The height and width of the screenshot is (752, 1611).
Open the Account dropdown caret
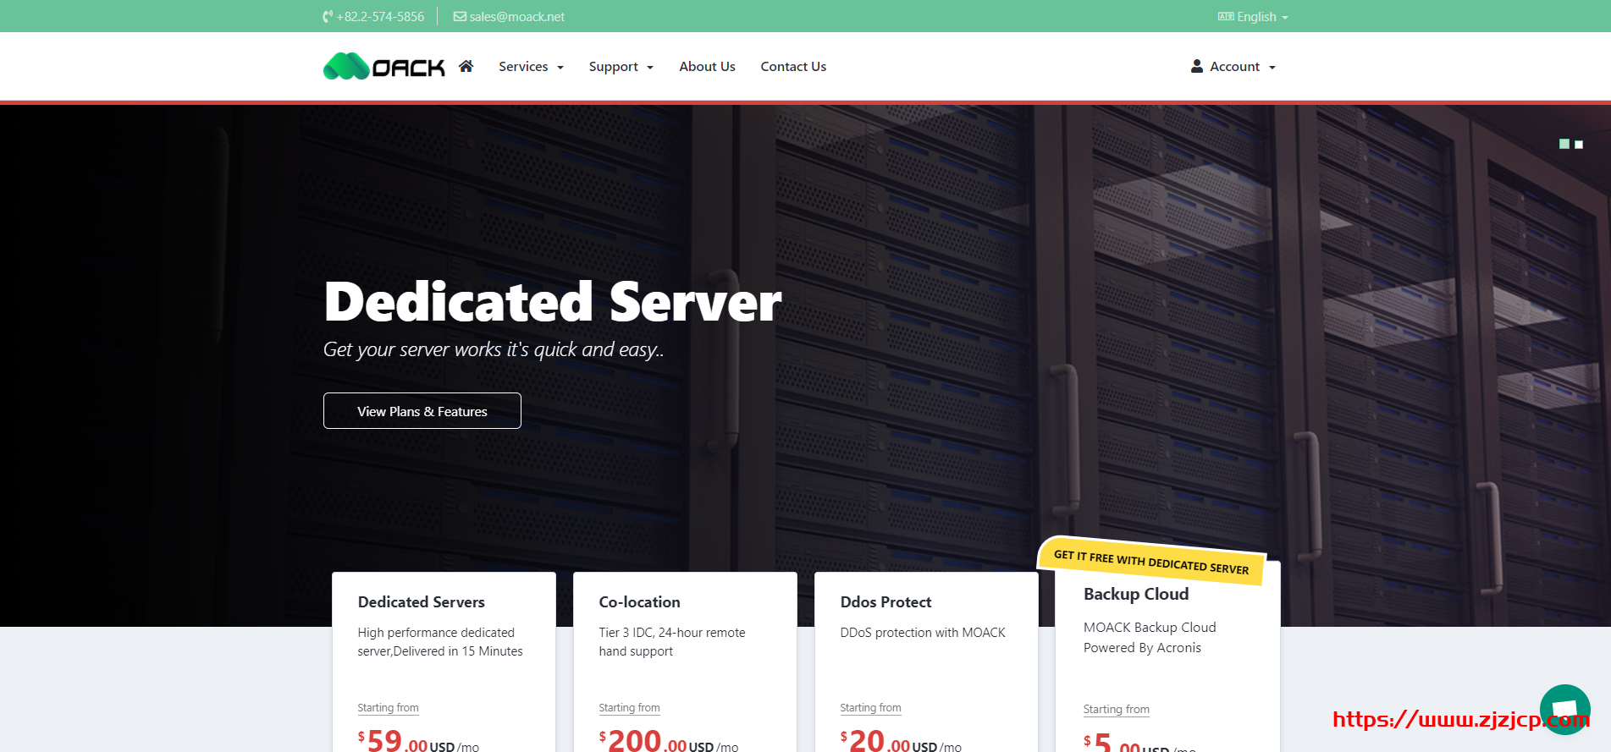pos(1272,68)
